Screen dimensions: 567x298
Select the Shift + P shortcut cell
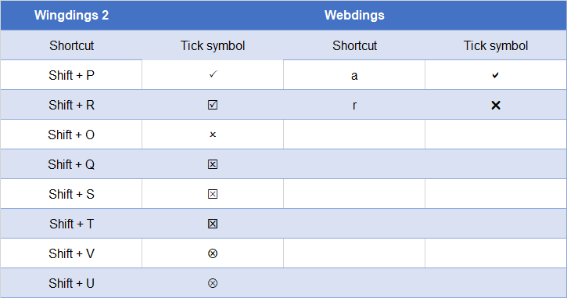(x=71, y=75)
